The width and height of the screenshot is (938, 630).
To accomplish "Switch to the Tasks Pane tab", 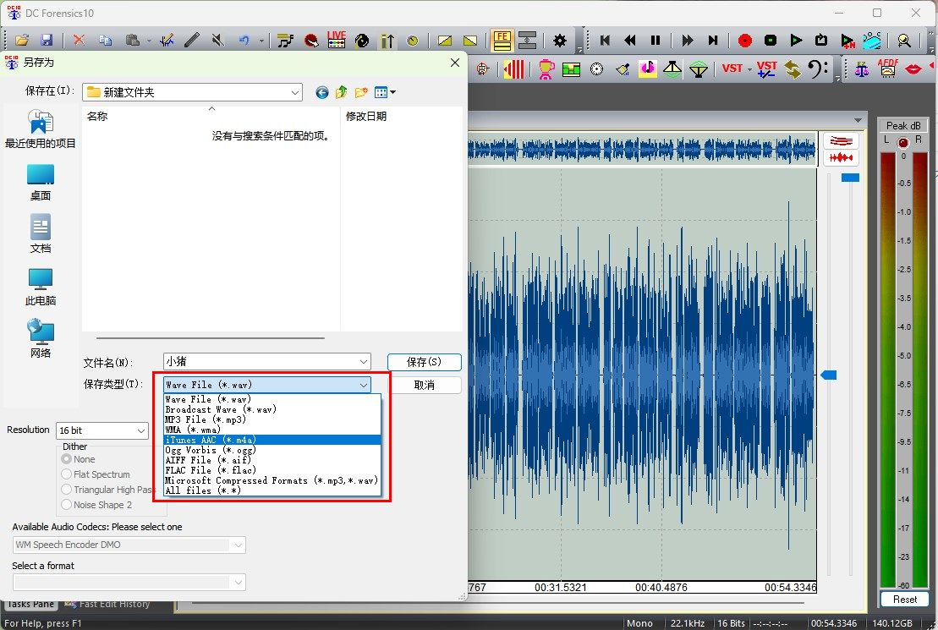I will [x=30, y=604].
